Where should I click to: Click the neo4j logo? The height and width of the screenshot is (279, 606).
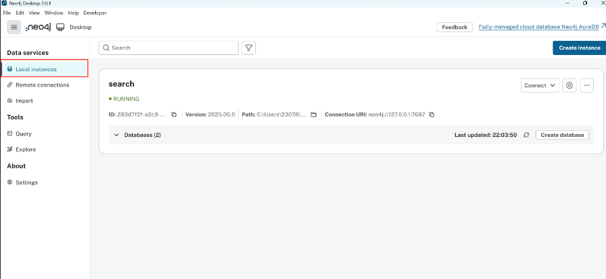pos(38,27)
